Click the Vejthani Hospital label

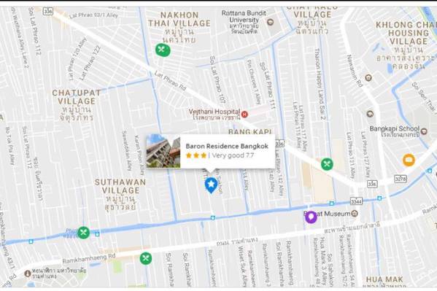point(214,112)
